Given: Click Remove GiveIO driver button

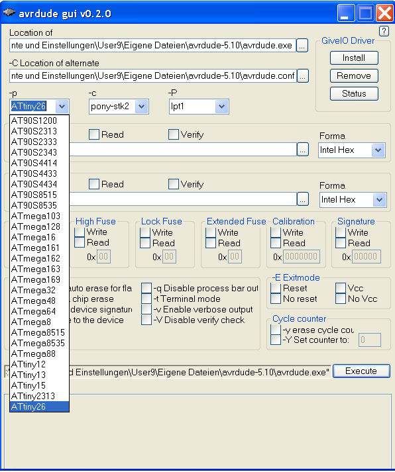Looking at the screenshot, I should point(354,75).
